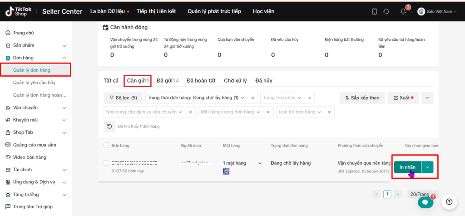Expand the Sản phẩm sidebar menu
Screen dimensions: 465x216
click(64, 46)
